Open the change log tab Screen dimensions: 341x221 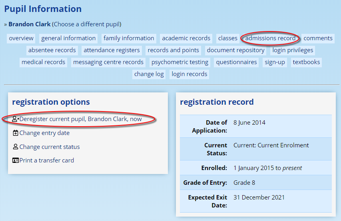click(149, 74)
